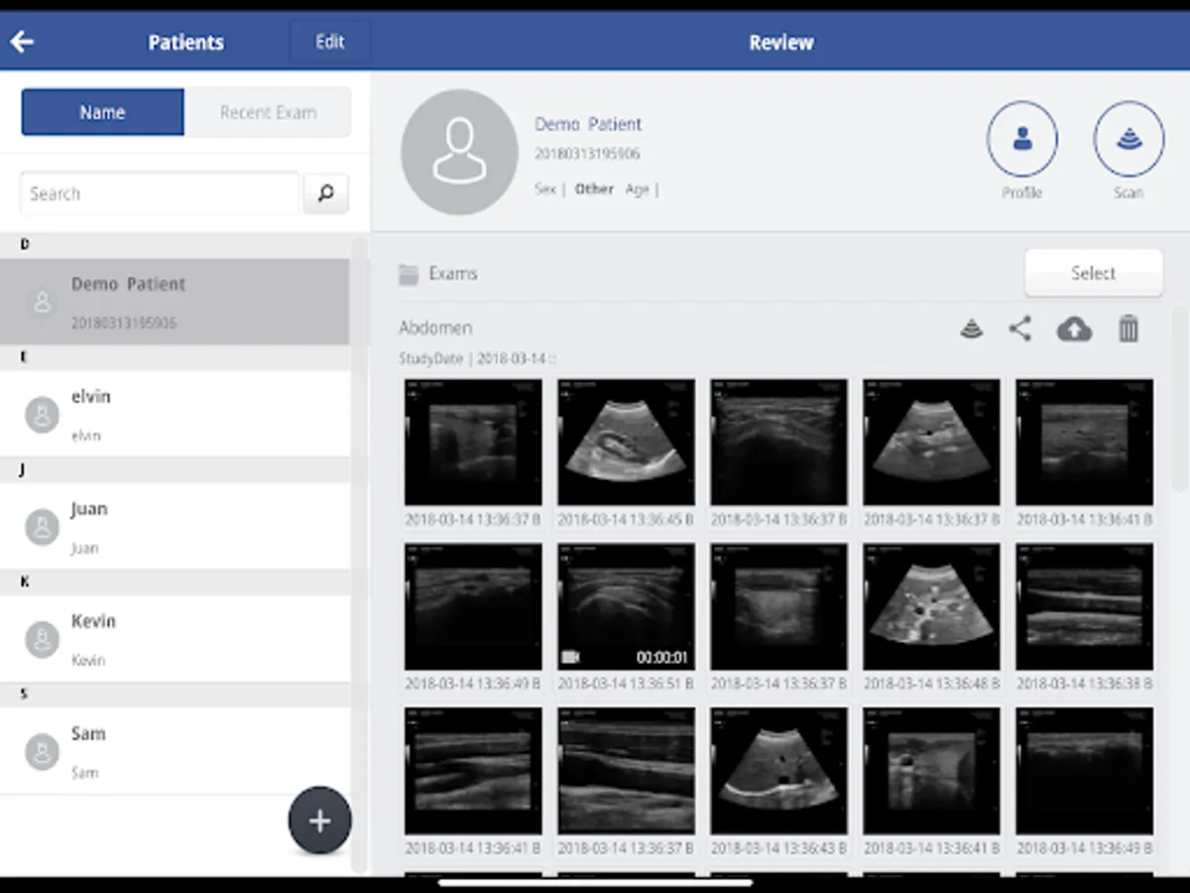Click the avatar icon beside elvin

[x=42, y=414]
